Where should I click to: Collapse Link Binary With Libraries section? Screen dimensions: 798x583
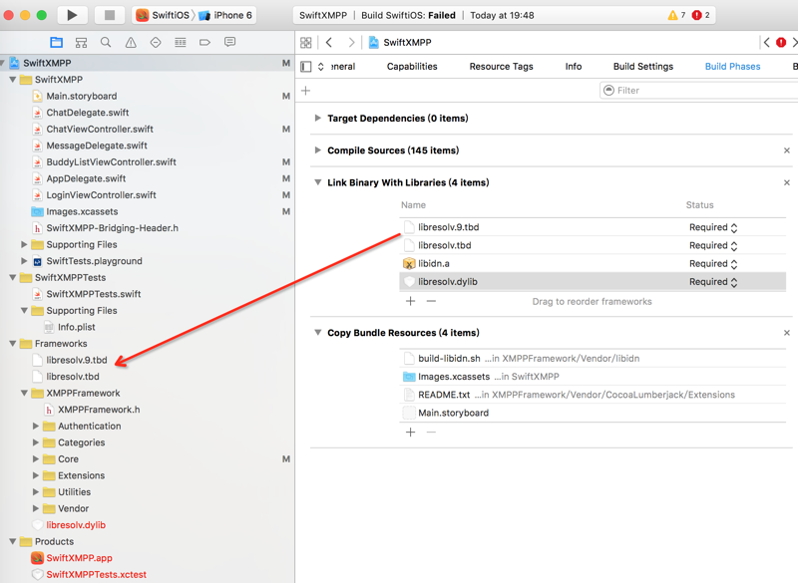coord(317,182)
